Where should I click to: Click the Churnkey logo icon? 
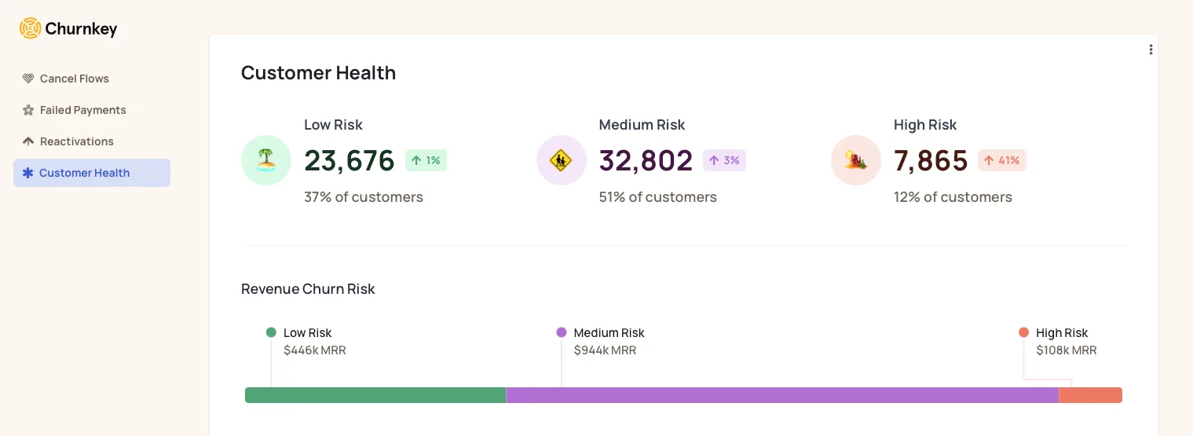pyautogui.click(x=30, y=29)
